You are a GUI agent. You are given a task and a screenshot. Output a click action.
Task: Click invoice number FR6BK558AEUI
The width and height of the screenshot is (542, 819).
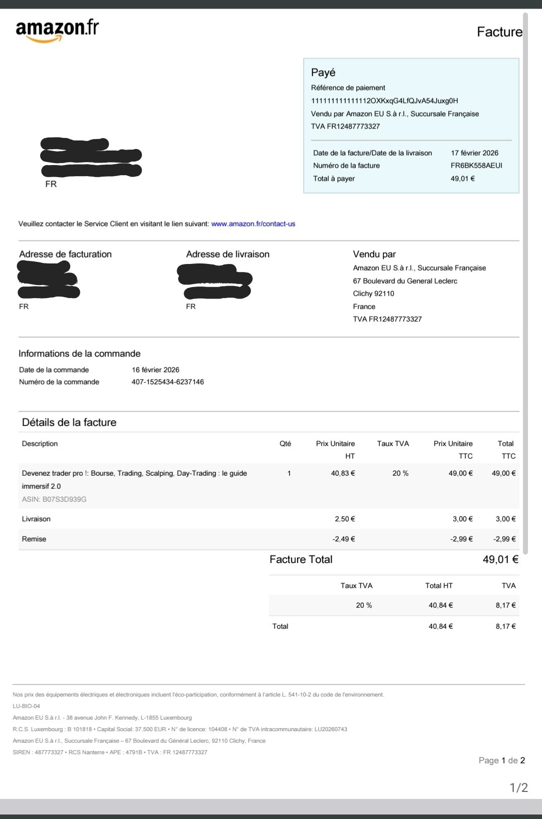(x=476, y=166)
